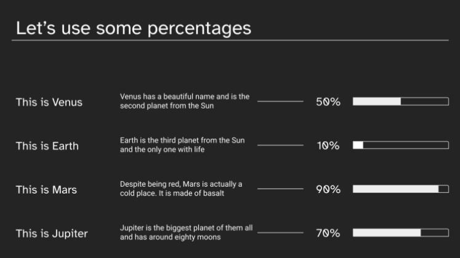The image size is (460, 258).
Task: Select the "This is Earth" label
Action: click(47, 146)
